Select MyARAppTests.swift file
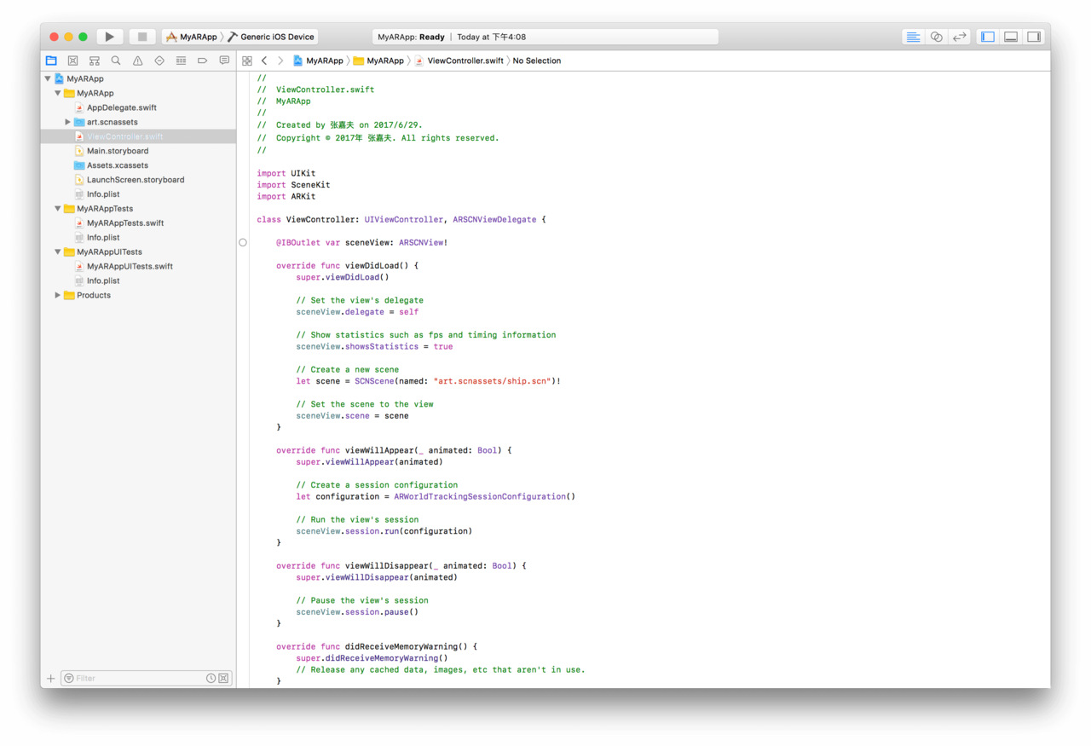The image size is (1091, 746). pyautogui.click(x=125, y=223)
